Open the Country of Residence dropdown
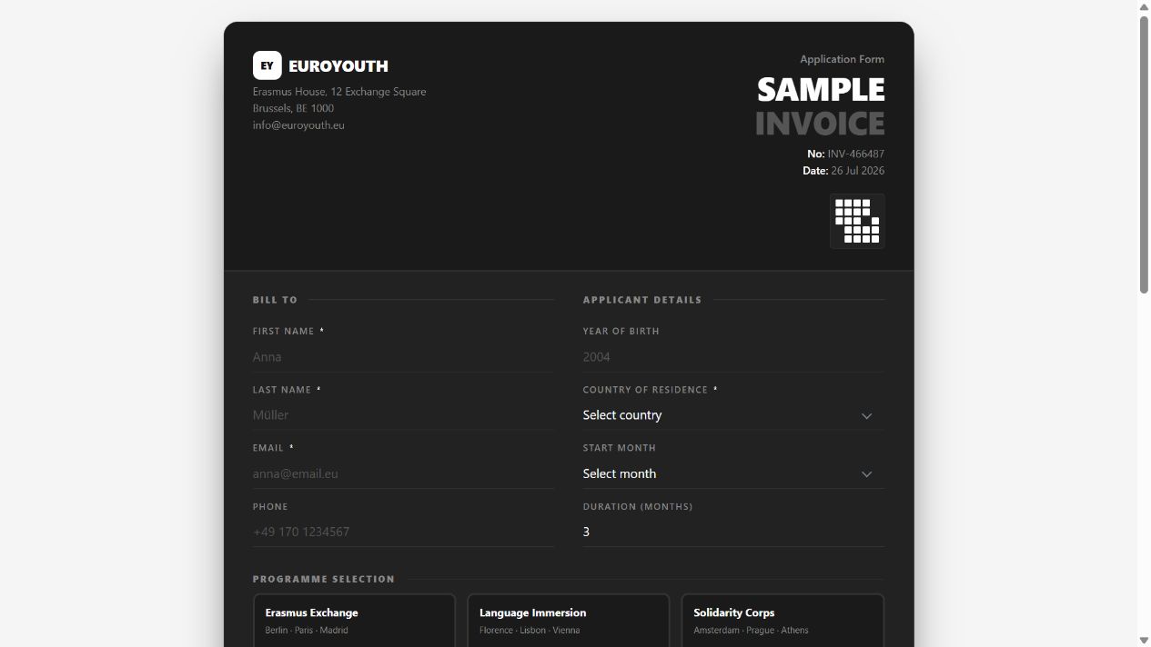 [733, 415]
